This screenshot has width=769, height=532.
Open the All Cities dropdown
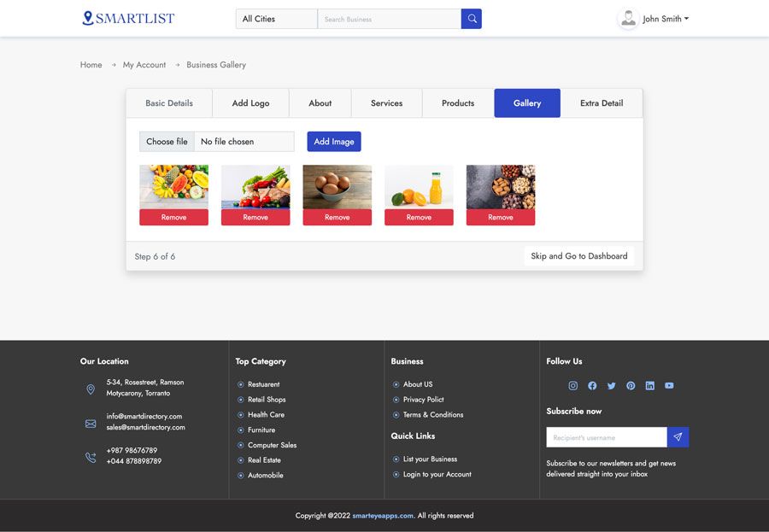pos(277,19)
